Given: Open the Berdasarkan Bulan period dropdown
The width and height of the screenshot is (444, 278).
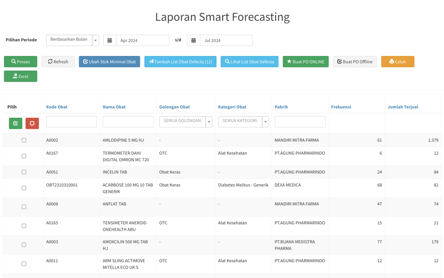Looking at the screenshot, I should point(72,40).
